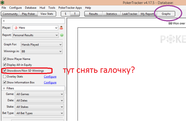Uncheck Showdown/Non SD Winnings
Screen dimensions: 186x121
coord(5,71)
